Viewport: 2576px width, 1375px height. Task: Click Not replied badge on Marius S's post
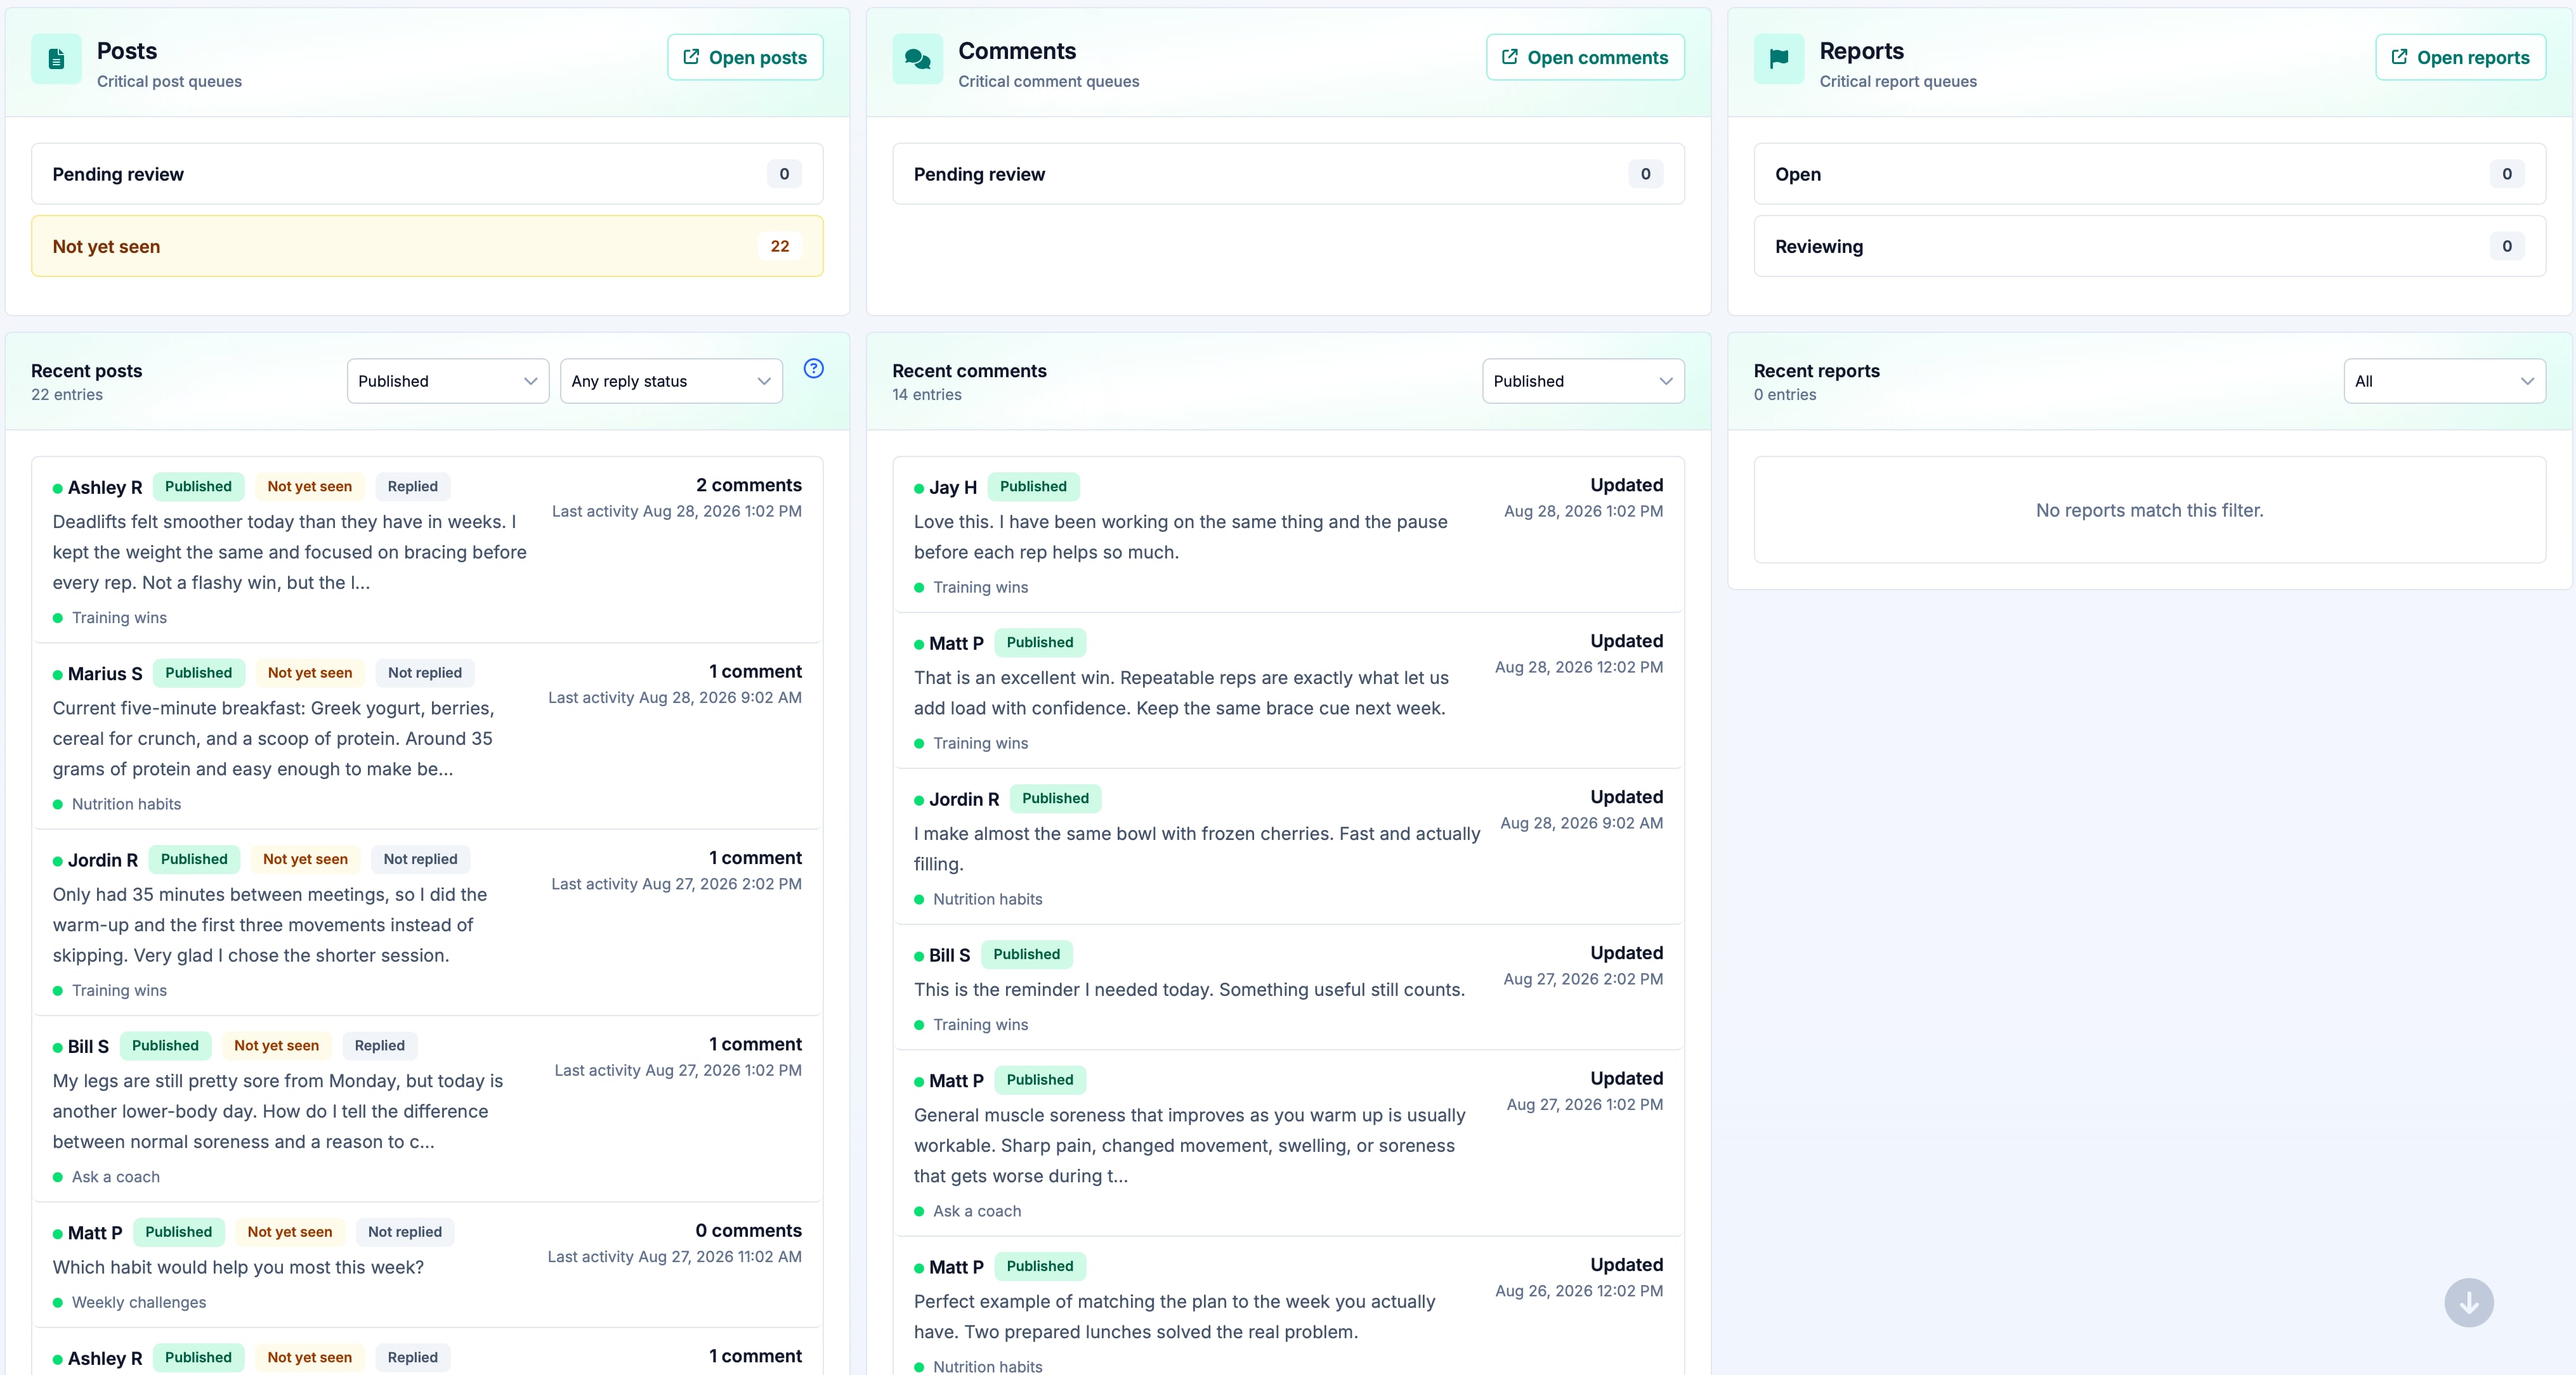pyautogui.click(x=424, y=673)
